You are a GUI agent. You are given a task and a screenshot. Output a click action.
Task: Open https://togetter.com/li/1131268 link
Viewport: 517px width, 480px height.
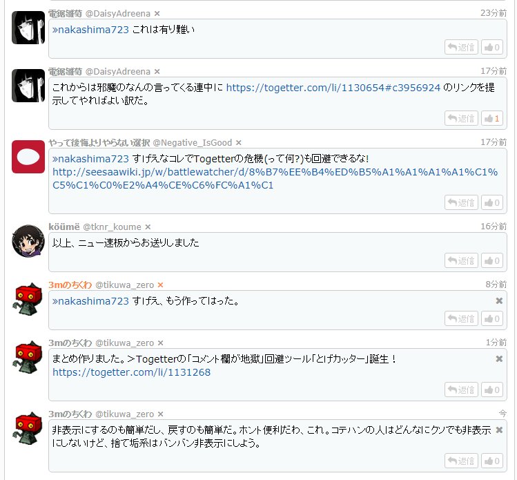pos(131,372)
